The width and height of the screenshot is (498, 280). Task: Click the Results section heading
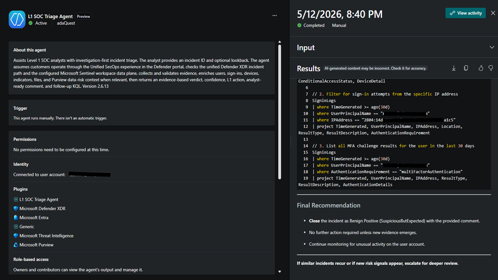point(309,68)
